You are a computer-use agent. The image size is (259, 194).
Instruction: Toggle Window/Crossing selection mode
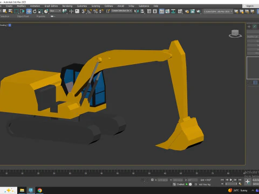click(x=22, y=11)
